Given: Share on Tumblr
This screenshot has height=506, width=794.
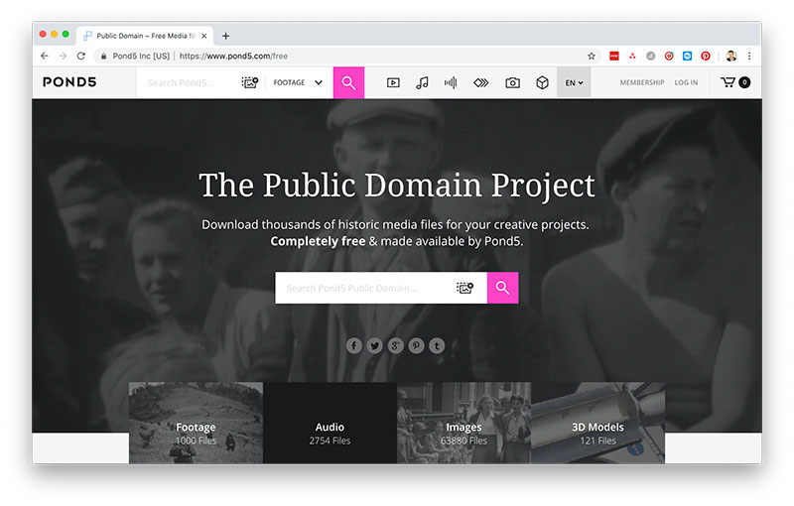Looking at the screenshot, I should [437, 345].
